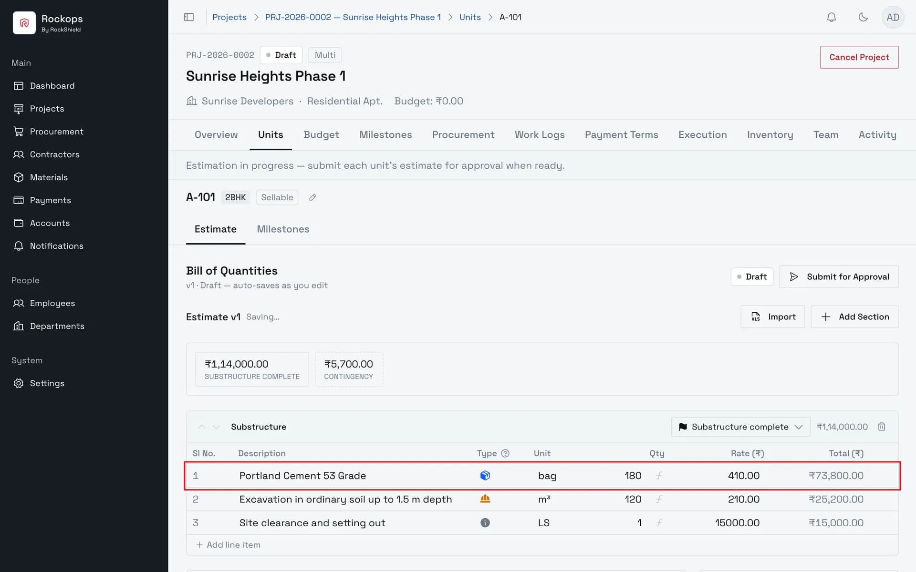Click the Substructure section name

259,427
